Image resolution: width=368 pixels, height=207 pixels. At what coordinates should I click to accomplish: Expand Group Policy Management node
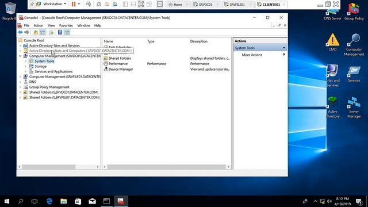20,87
